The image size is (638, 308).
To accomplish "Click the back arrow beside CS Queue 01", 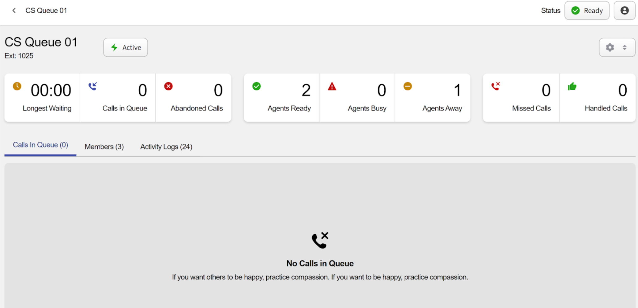I will (x=14, y=10).
